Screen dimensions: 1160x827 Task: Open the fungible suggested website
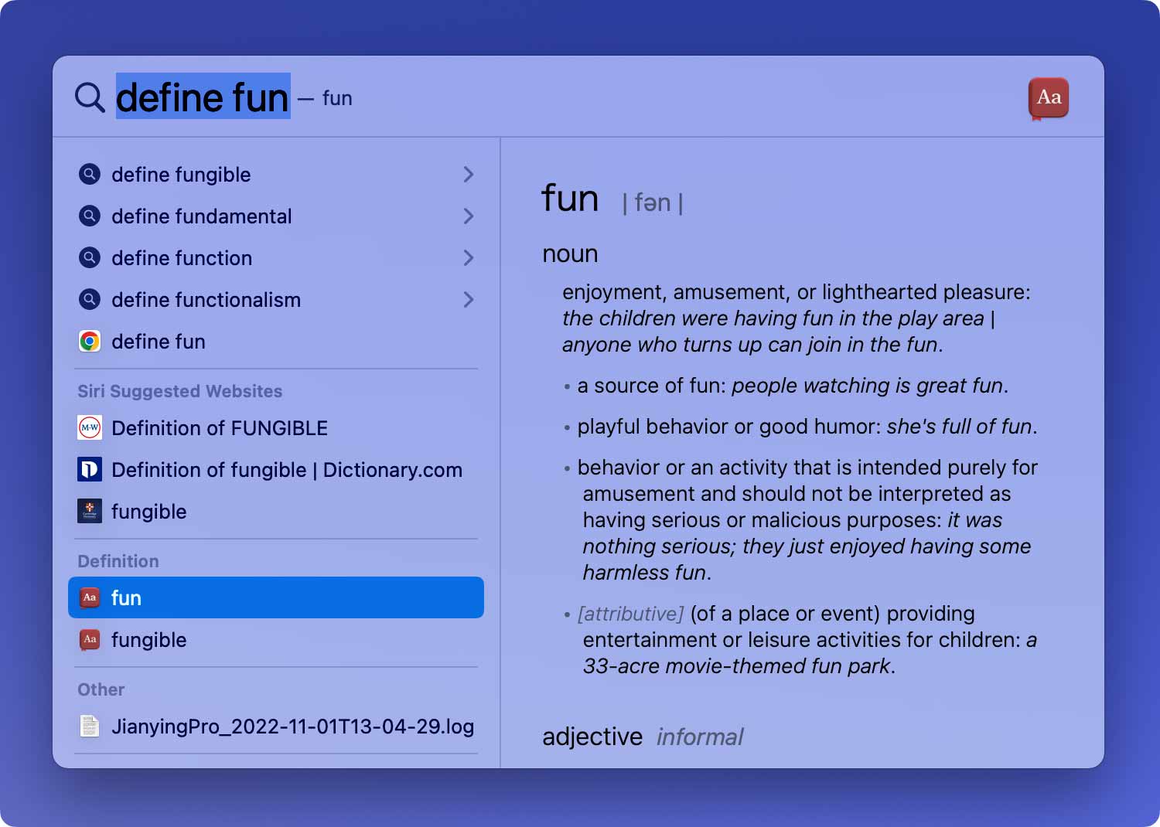(x=276, y=511)
